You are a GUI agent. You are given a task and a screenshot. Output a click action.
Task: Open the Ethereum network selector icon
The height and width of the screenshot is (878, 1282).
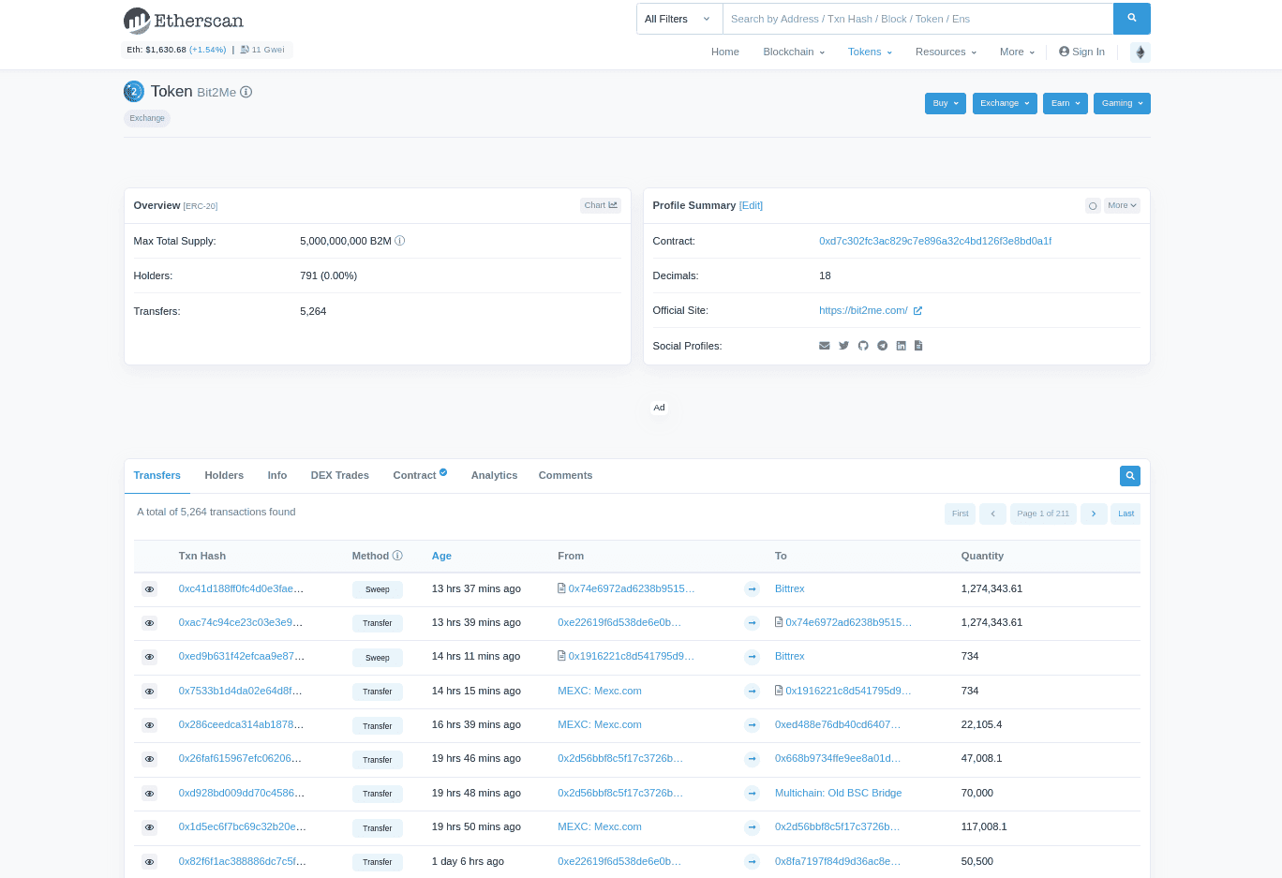click(x=1140, y=52)
